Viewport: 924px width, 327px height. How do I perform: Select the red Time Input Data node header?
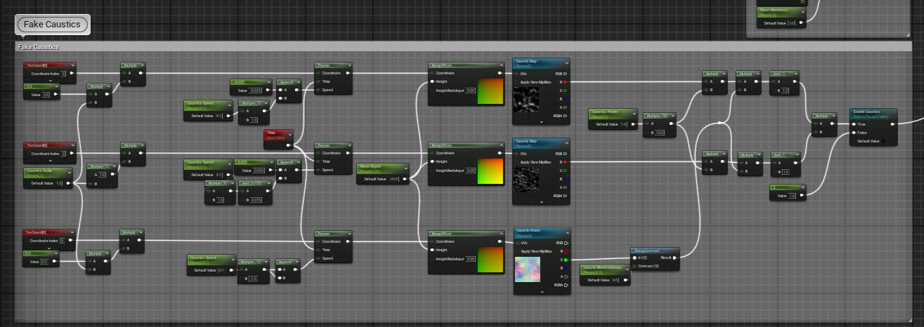tap(278, 133)
